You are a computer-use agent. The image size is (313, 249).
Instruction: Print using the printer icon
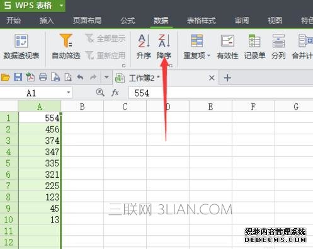tap(43, 78)
